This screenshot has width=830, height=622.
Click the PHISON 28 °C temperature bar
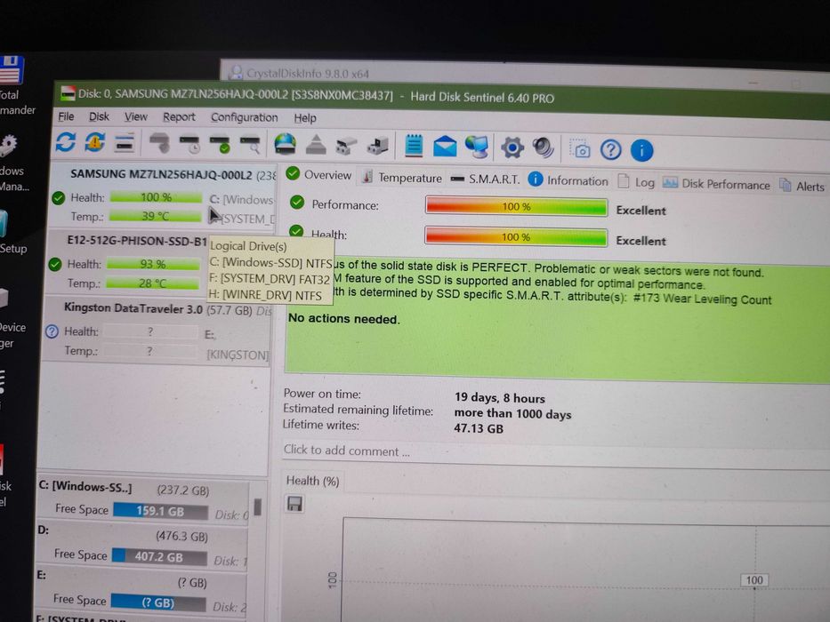click(153, 283)
